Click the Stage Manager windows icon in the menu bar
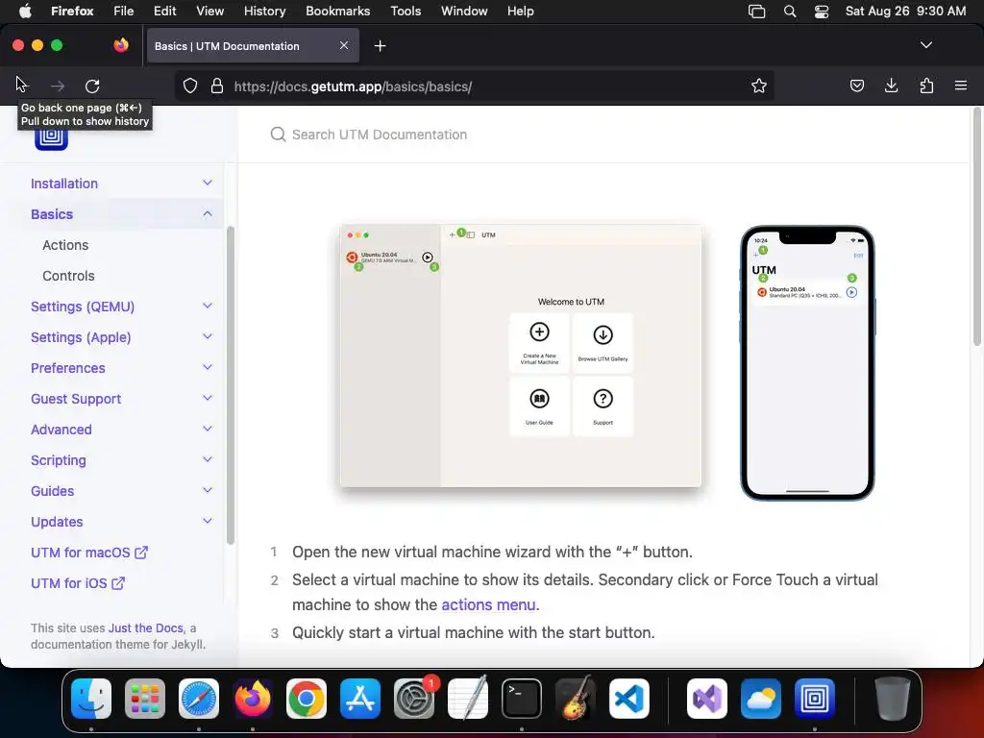Screen dimensions: 984x738 pyautogui.click(x=757, y=12)
